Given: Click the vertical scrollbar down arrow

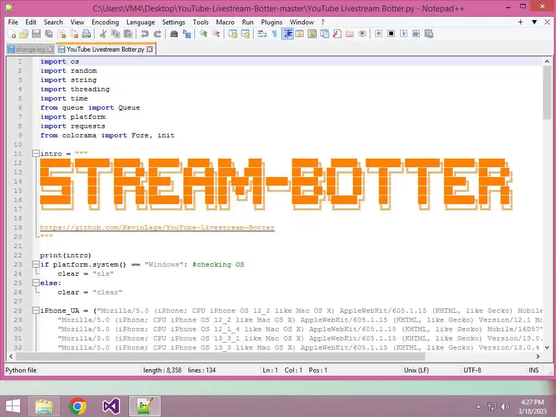Looking at the screenshot, I should coord(547,347).
